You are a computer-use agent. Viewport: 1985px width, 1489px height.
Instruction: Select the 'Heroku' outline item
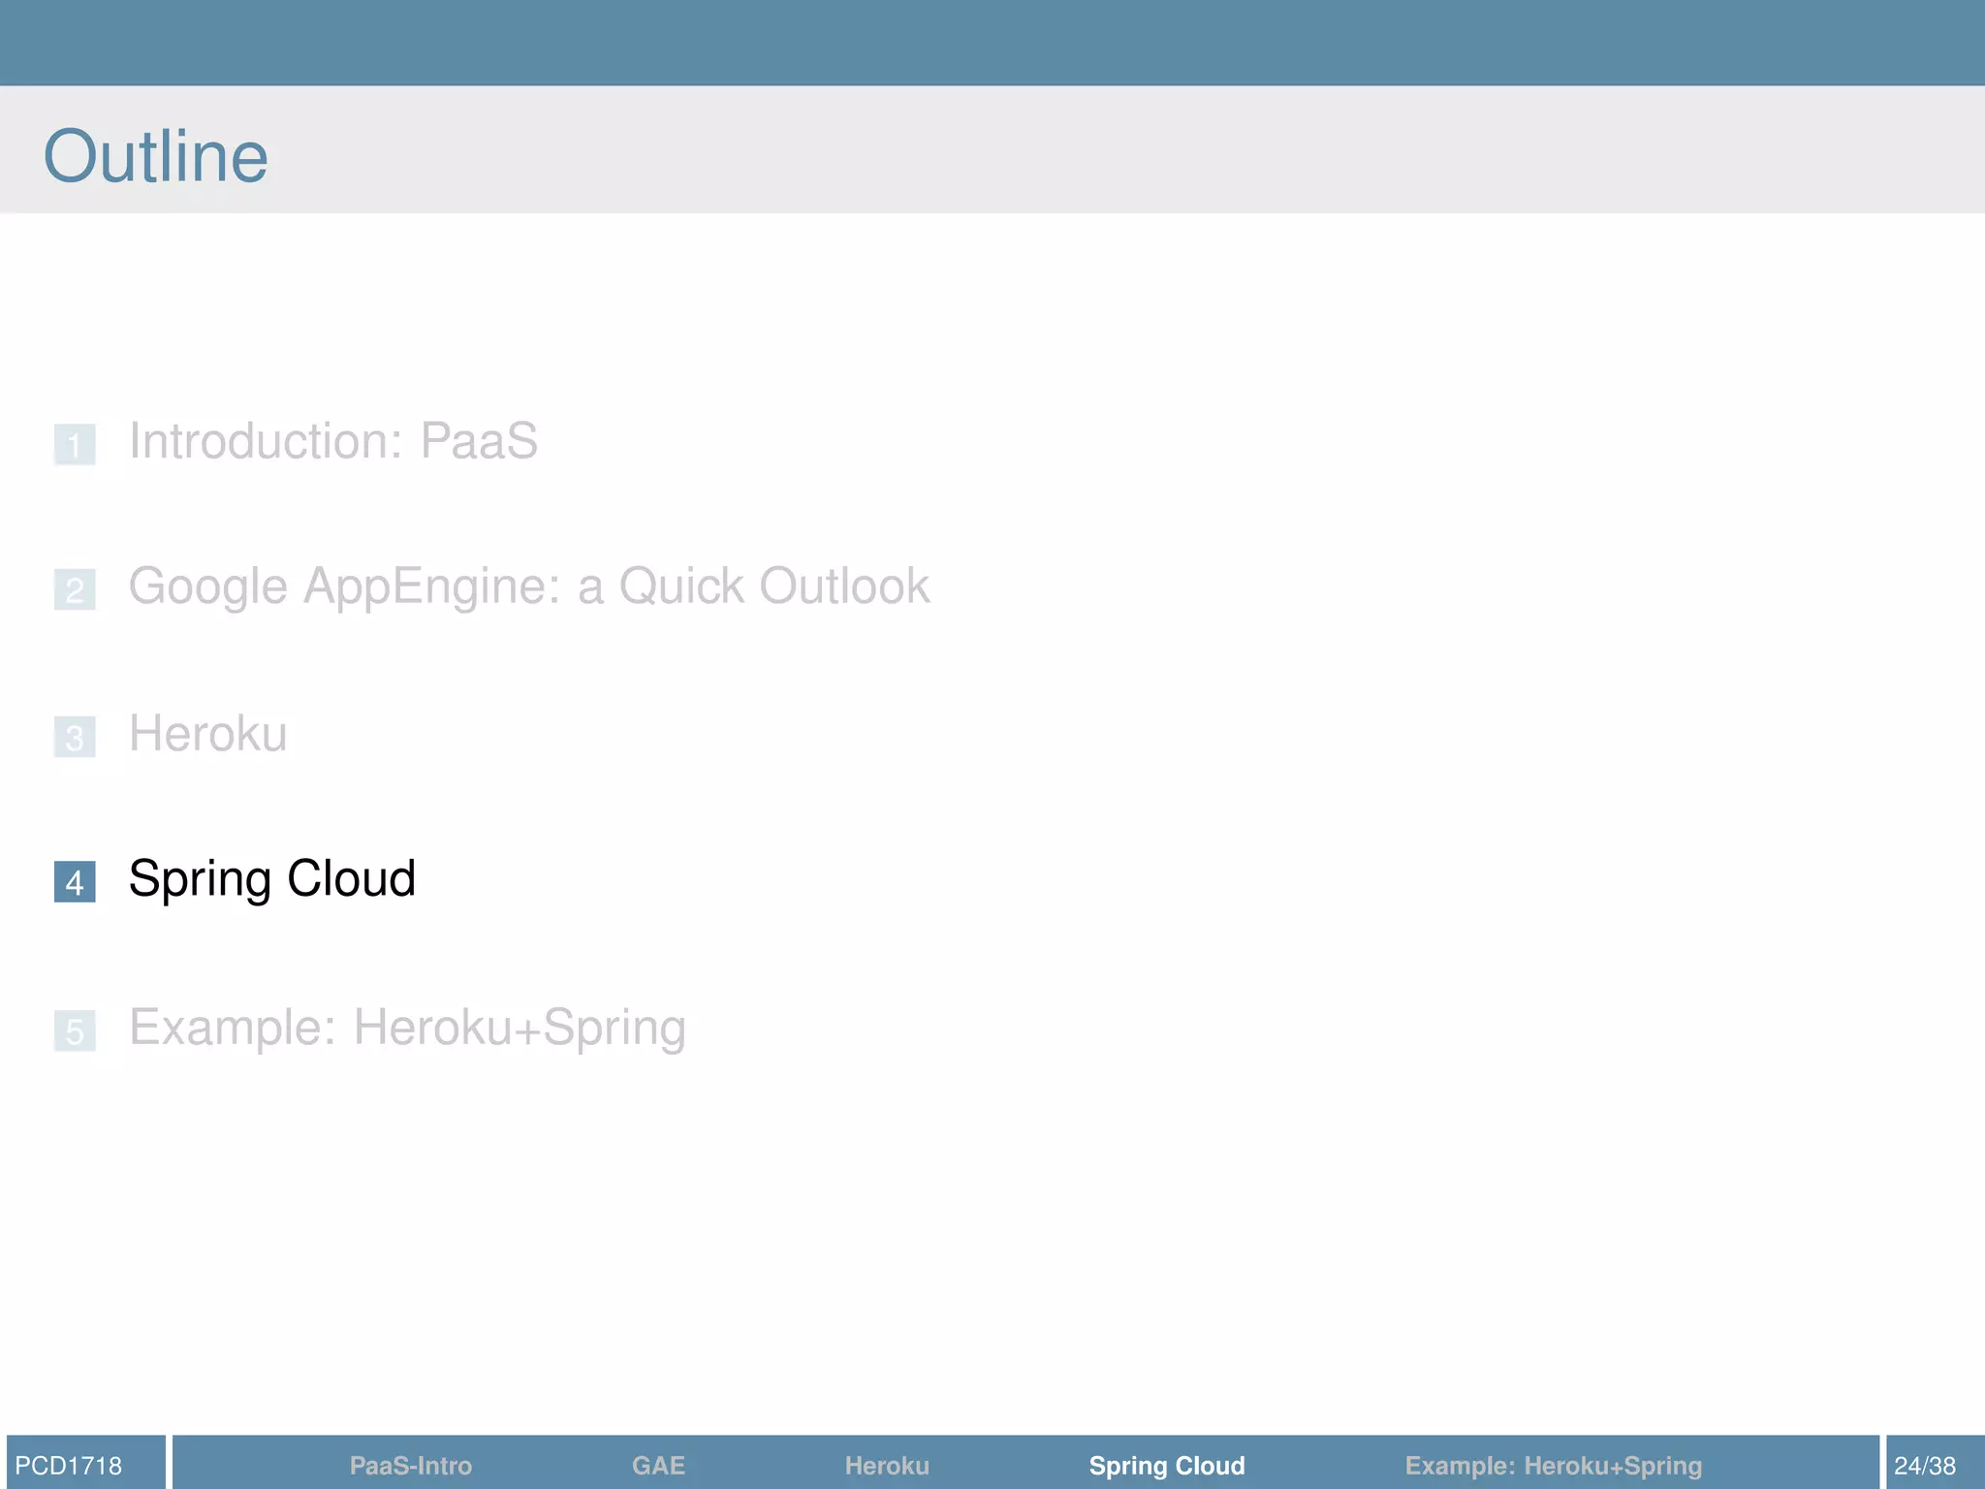(208, 734)
